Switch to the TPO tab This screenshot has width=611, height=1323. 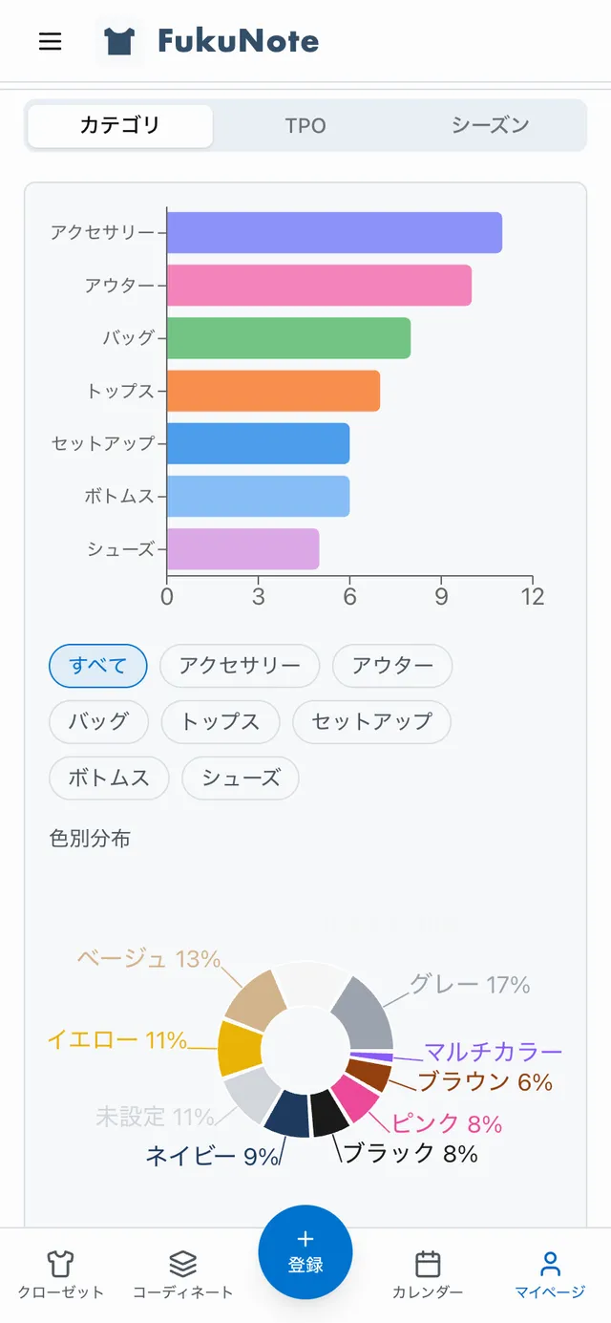305,125
